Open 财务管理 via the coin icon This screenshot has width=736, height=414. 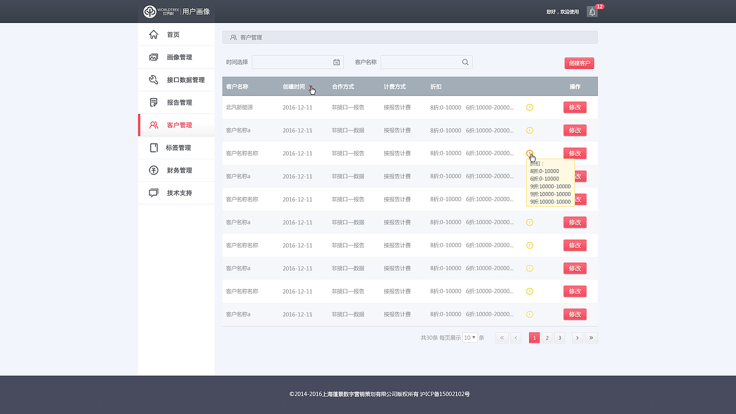coord(153,170)
